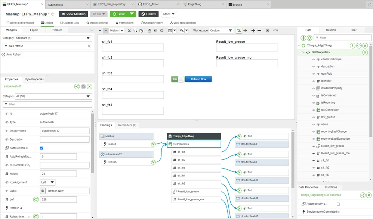Click the copy icon in design toolbar
This screenshot has height=219, width=373.
pos(135,30)
